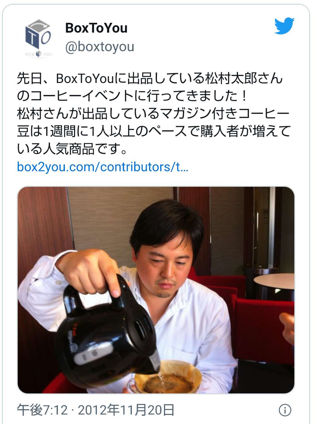Click the 人気商品です closing tweet line
The height and width of the screenshot is (424, 319).
(x=72, y=149)
